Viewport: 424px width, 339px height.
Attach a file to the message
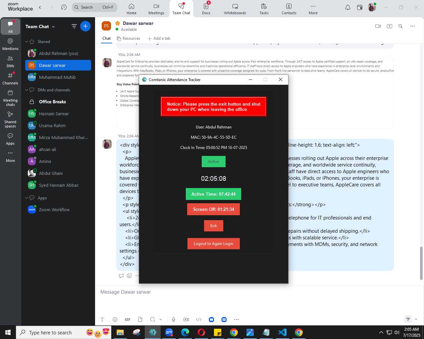140,319
